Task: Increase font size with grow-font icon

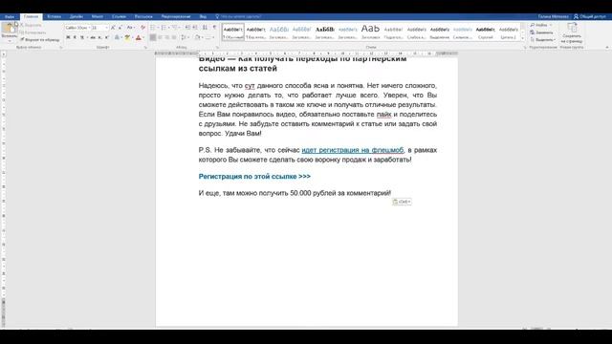Action: pyautogui.click(x=113, y=28)
